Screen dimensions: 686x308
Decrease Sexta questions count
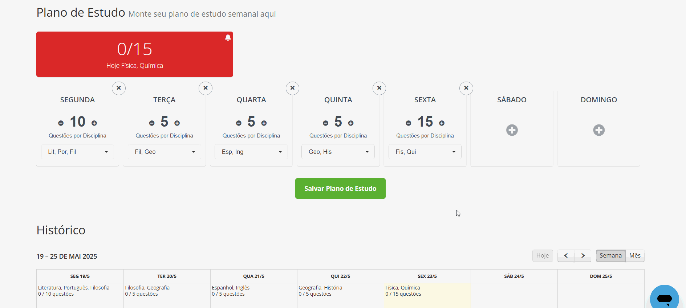pos(409,123)
